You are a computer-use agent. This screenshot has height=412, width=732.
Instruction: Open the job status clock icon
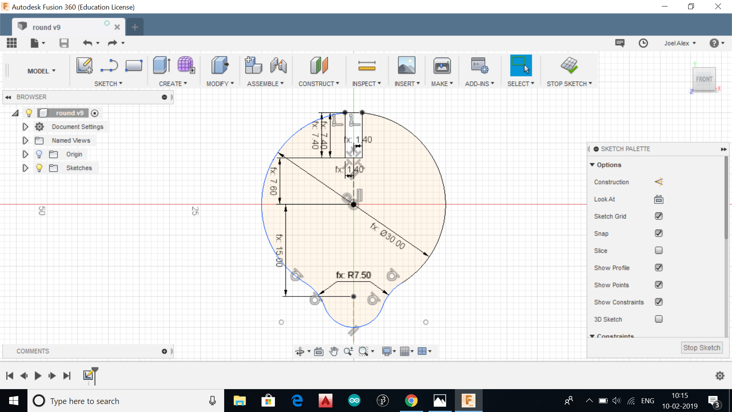point(643,43)
